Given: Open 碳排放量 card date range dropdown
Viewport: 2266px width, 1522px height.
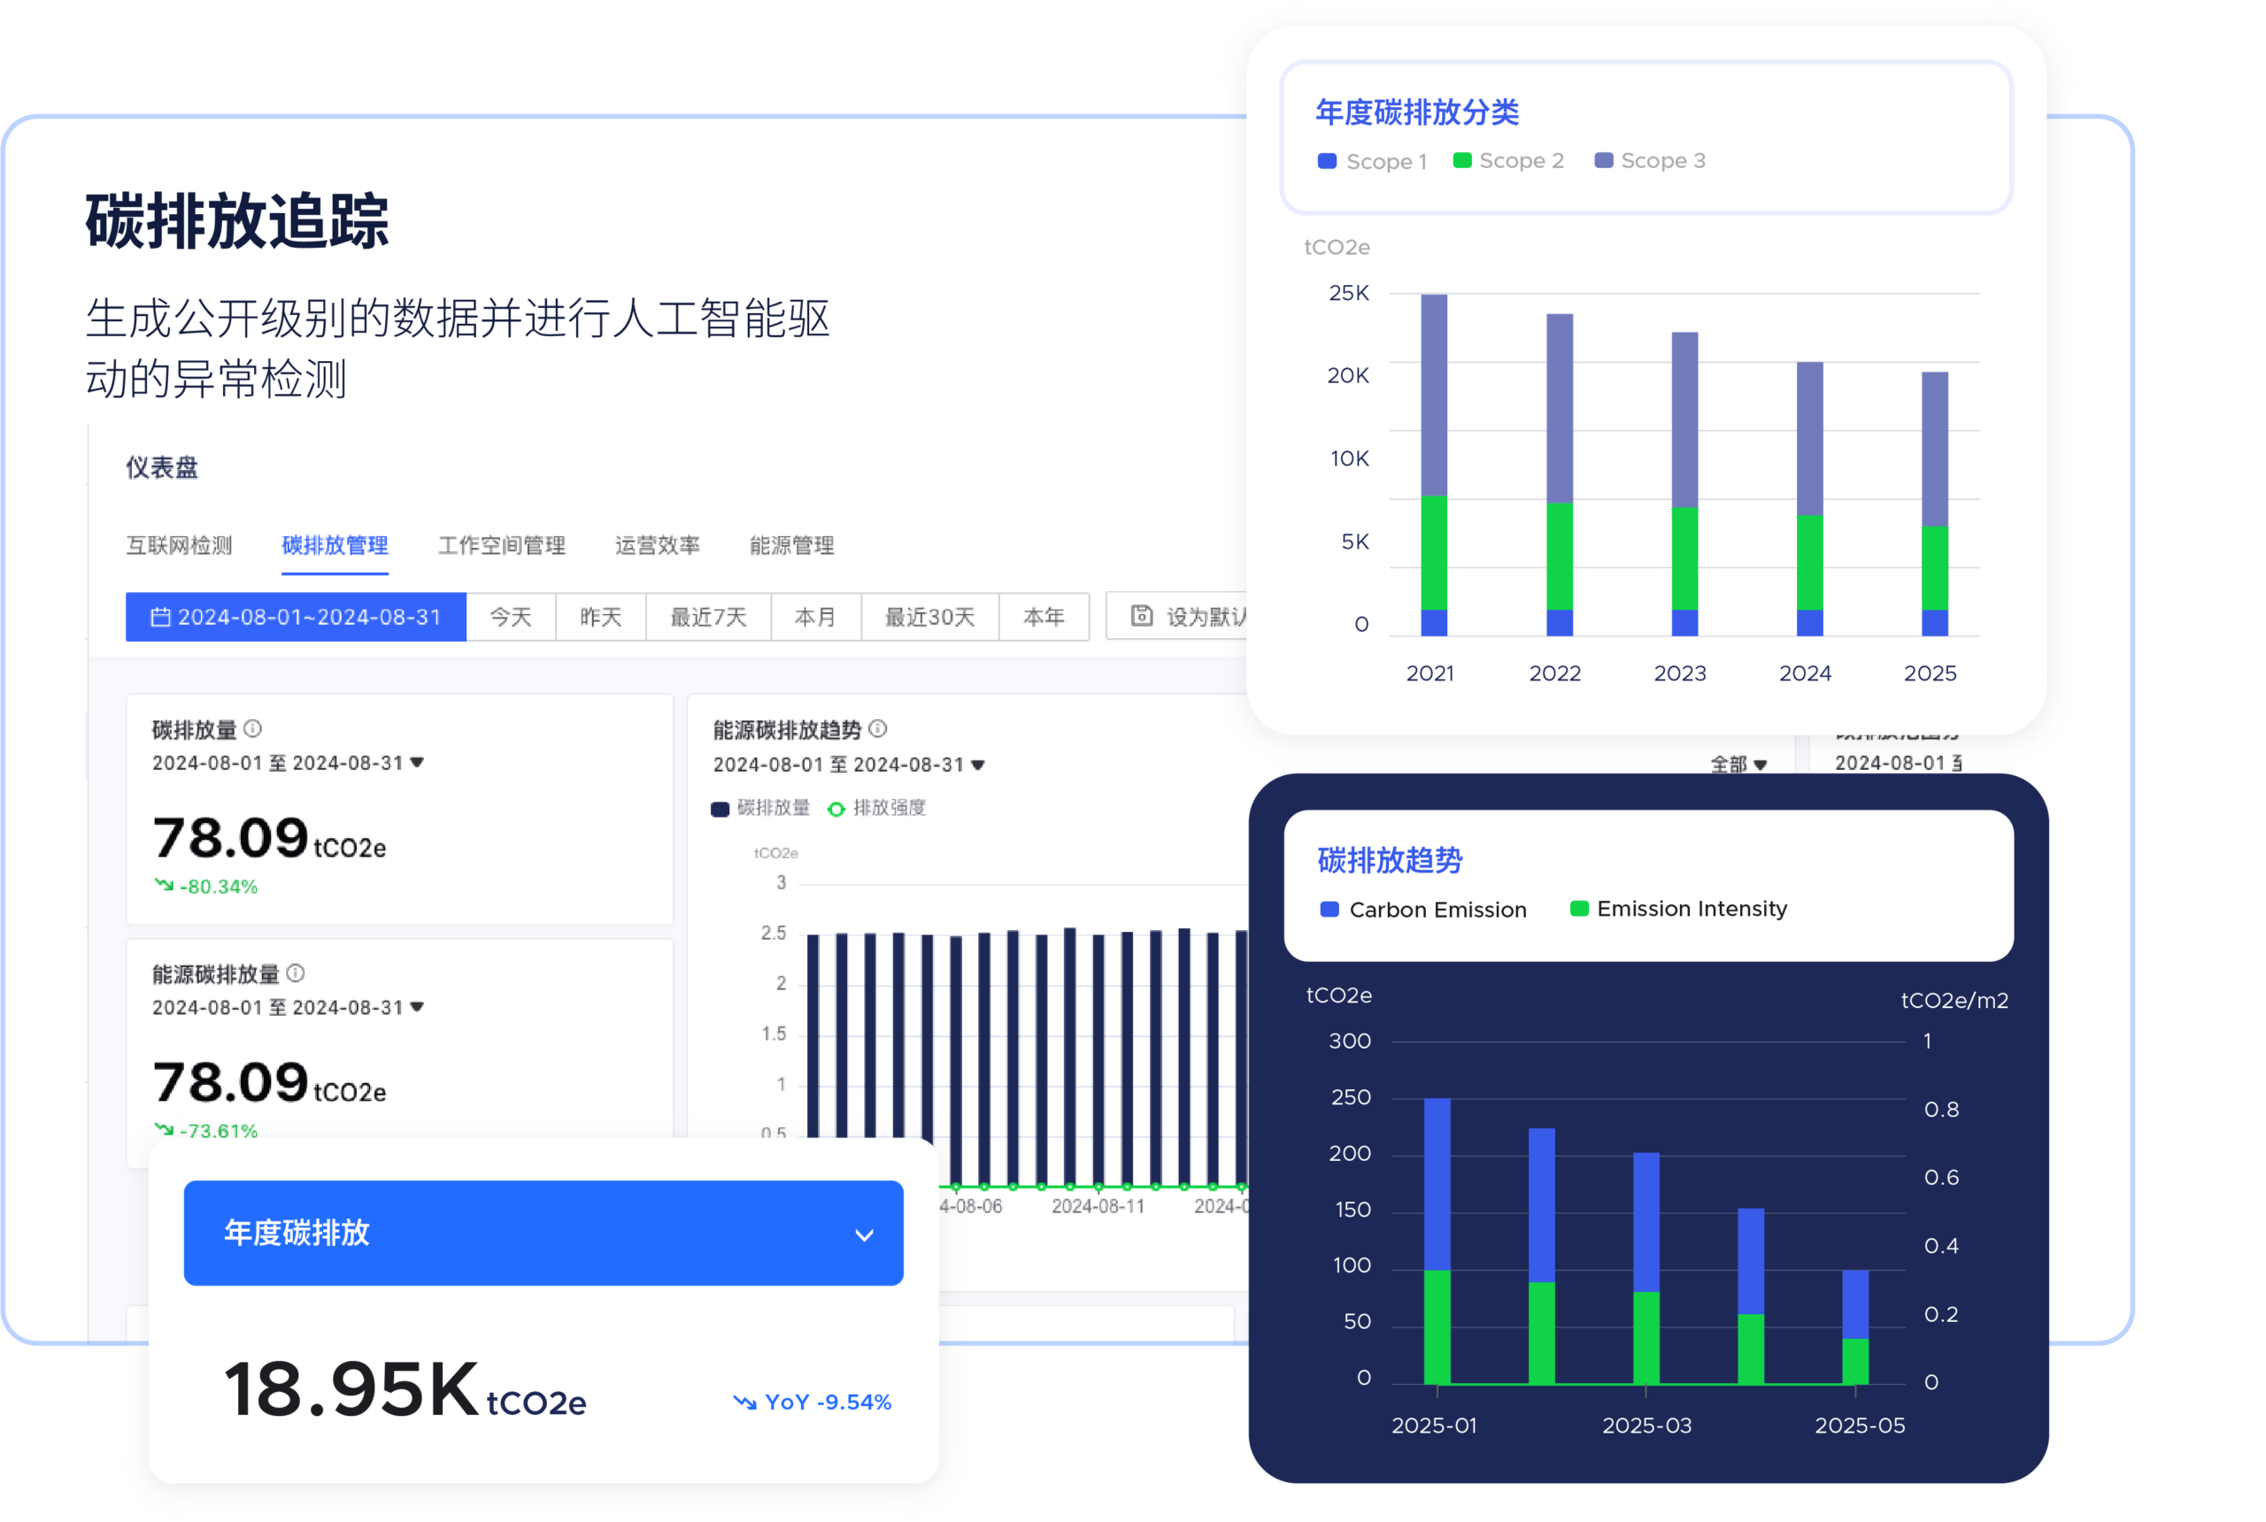Looking at the screenshot, I should 418,763.
